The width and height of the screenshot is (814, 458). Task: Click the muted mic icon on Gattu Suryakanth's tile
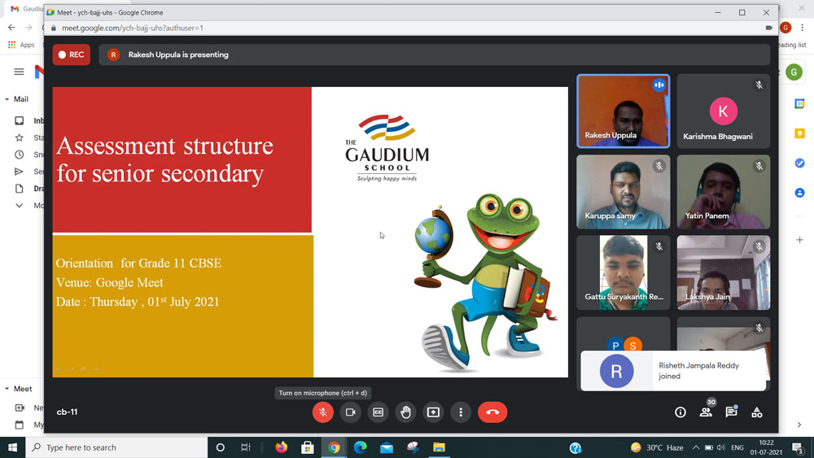(659, 246)
